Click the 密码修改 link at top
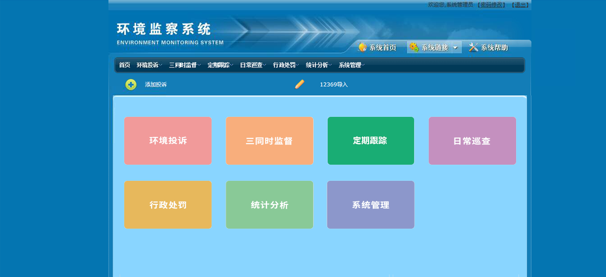 tap(492, 5)
